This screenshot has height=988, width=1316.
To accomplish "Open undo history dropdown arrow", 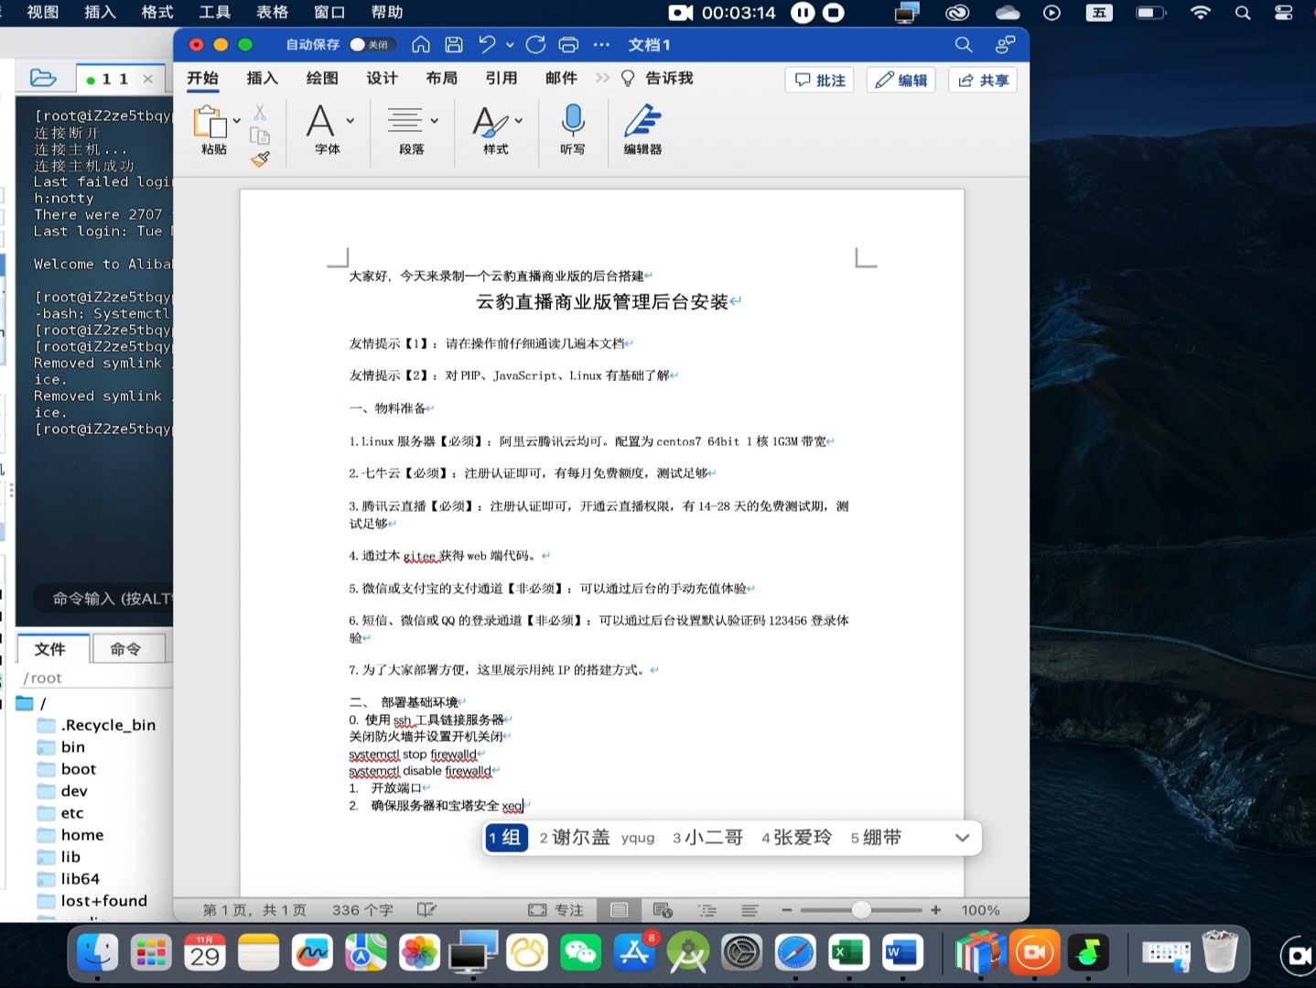I will [x=510, y=44].
